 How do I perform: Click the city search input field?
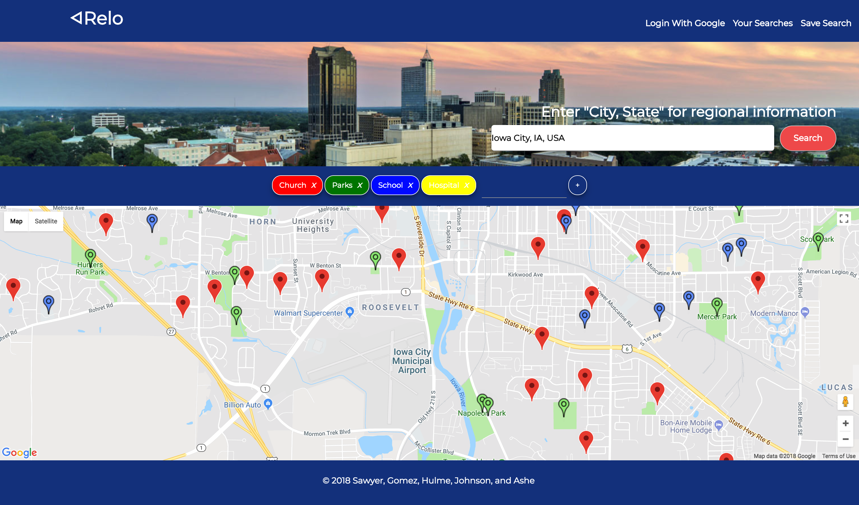coord(632,138)
